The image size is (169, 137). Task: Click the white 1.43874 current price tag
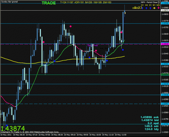pos(165,10)
